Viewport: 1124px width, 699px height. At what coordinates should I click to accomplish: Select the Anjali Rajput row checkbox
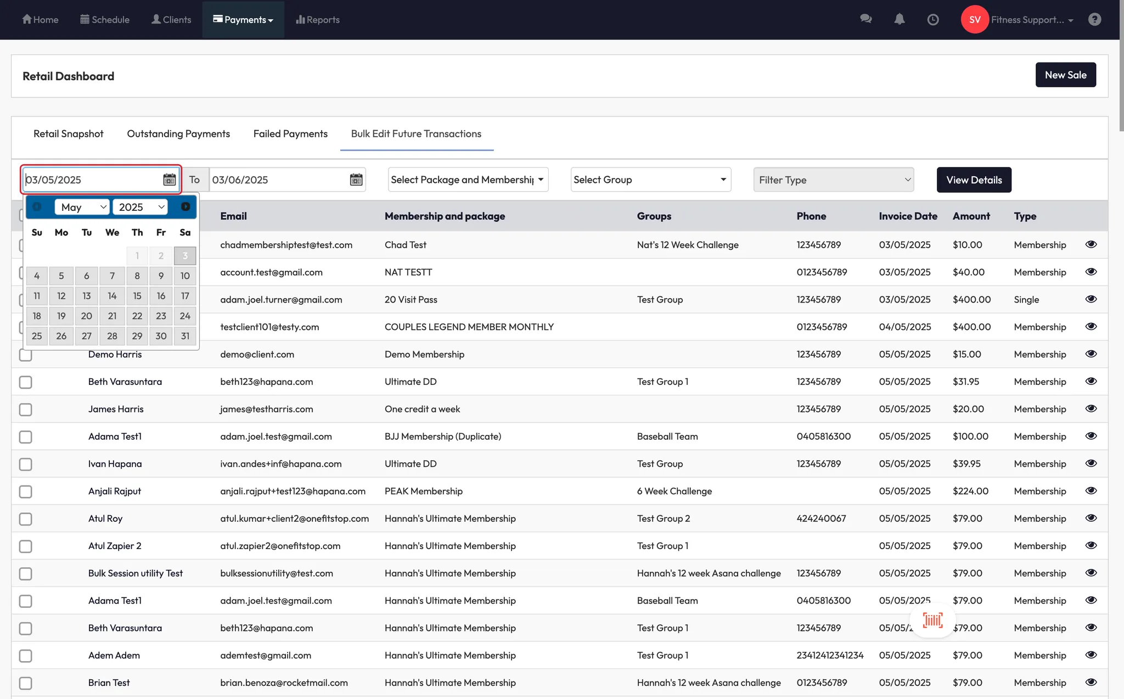pyautogui.click(x=26, y=491)
